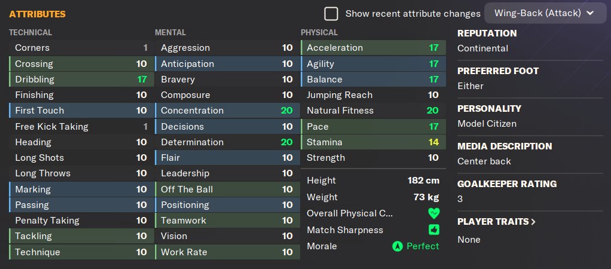Select the Concentration attribute row
Image resolution: width=611 pixels, height=269 pixels.
click(227, 111)
